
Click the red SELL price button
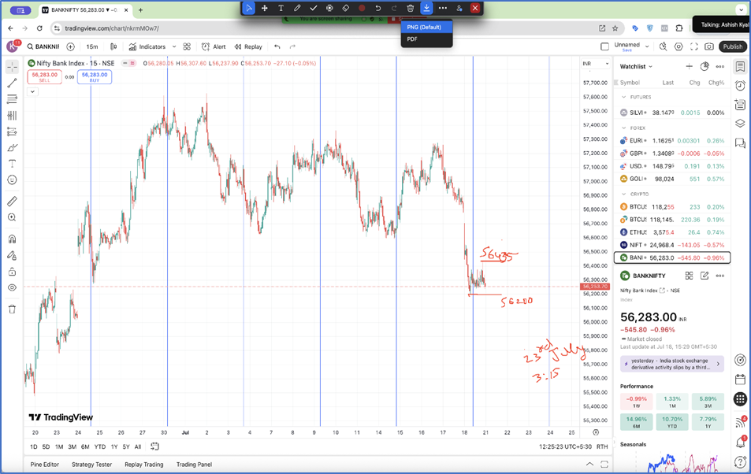pyautogui.click(x=45, y=76)
